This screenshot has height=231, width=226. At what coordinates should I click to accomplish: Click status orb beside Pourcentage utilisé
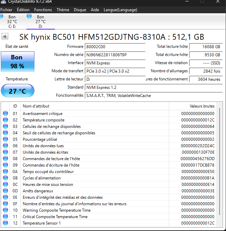click(x=5, y=139)
